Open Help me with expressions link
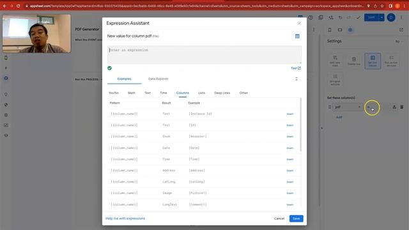 pyautogui.click(x=125, y=218)
